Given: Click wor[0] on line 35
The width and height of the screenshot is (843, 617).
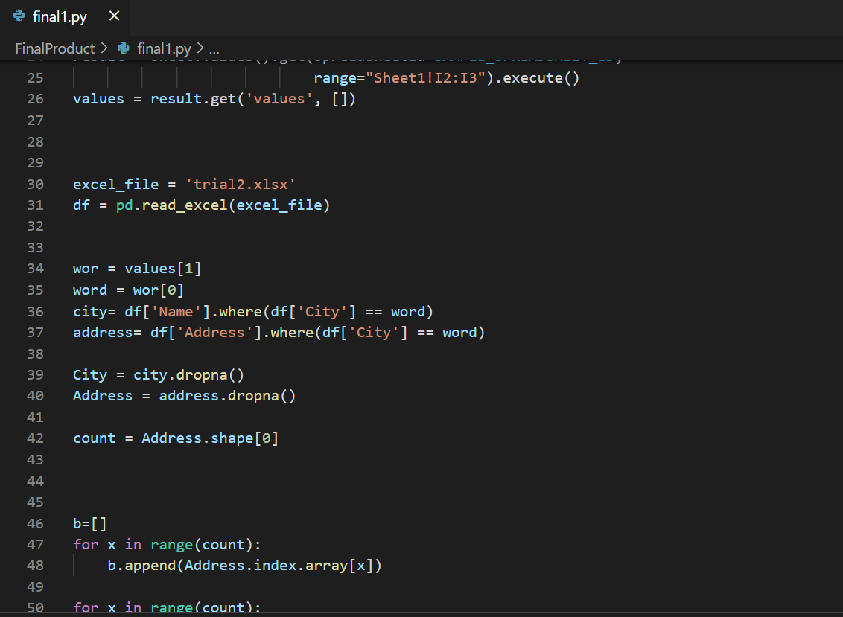Looking at the screenshot, I should [x=159, y=290].
